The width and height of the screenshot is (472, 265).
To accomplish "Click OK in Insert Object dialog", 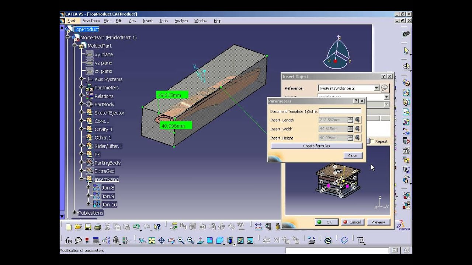I will (x=326, y=222).
